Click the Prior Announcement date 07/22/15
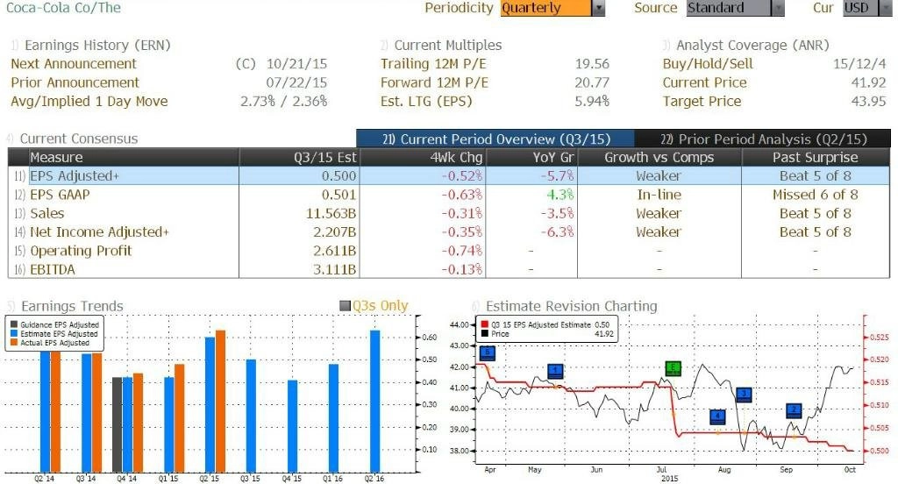898x484 pixels. tap(296, 82)
